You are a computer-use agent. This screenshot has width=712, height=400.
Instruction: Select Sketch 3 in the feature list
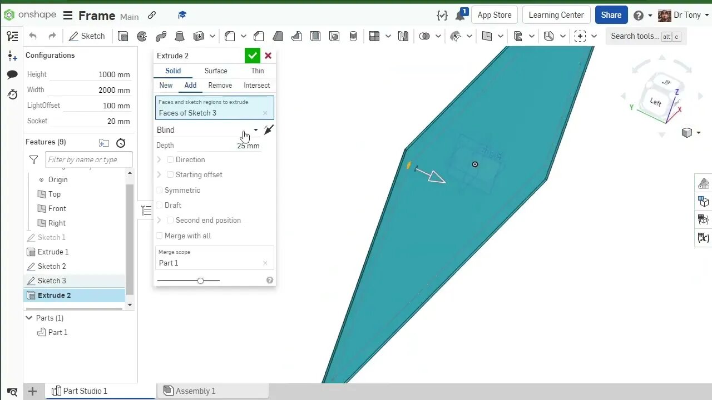point(75,281)
